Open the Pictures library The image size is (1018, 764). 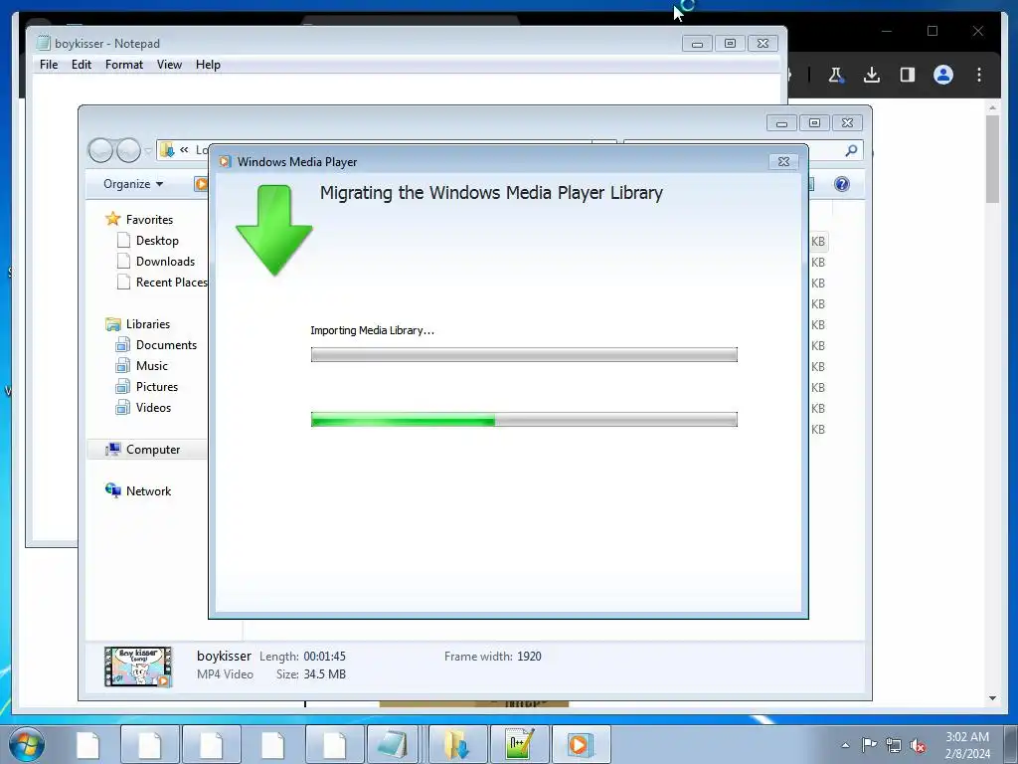click(156, 386)
